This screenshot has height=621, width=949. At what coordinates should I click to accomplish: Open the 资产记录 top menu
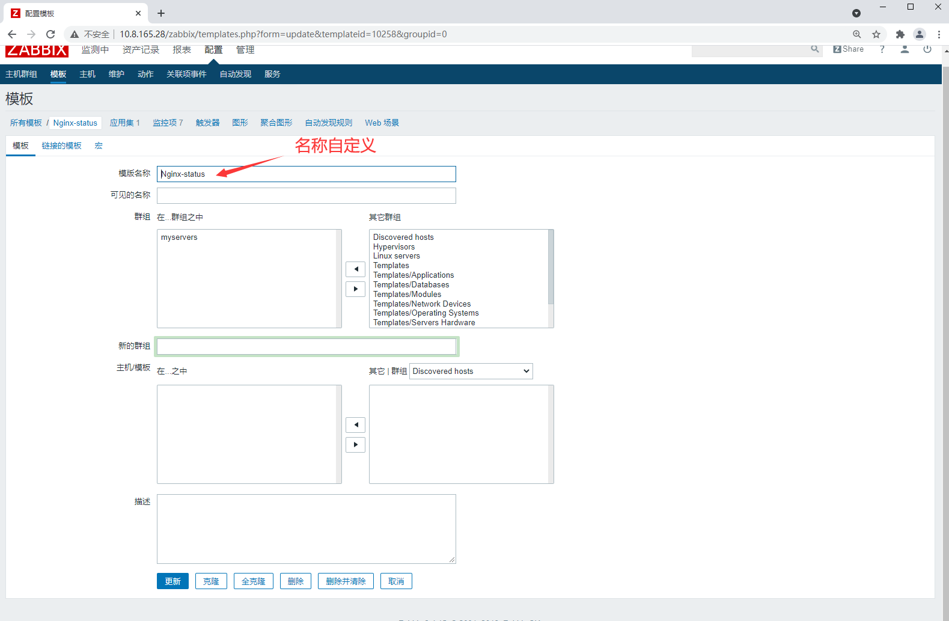click(141, 50)
